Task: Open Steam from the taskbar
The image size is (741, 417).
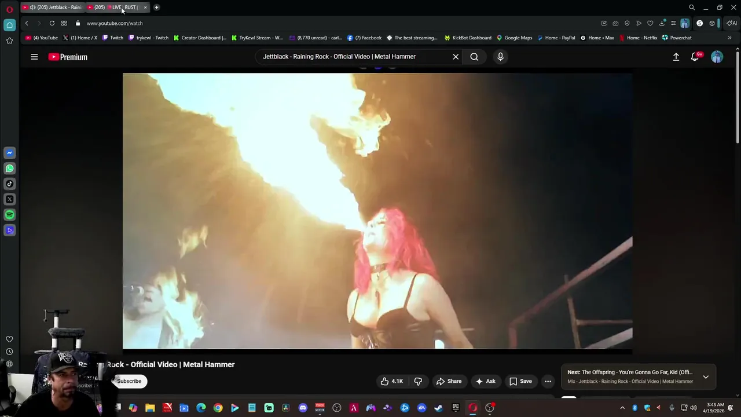Action: (438, 408)
